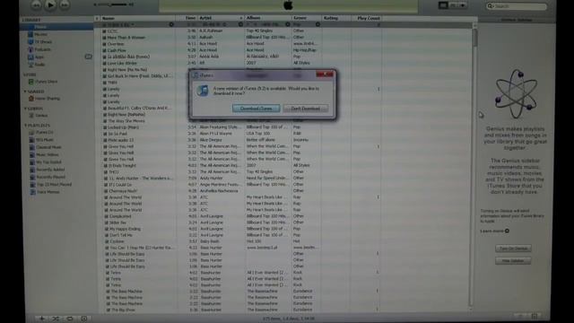Select Genius in the sidebar
This screenshot has height=323, width=574.
pyautogui.click(x=41, y=116)
